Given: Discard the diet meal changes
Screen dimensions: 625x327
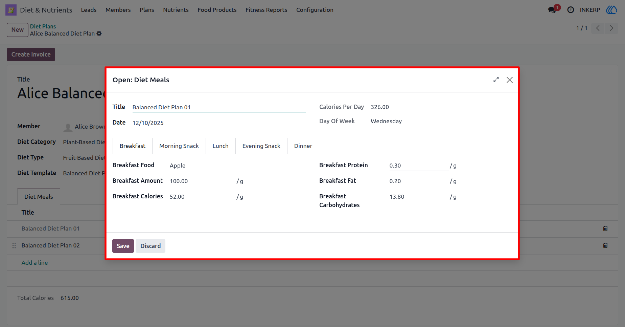Looking at the screenshot, I should (x=151, y=246).
